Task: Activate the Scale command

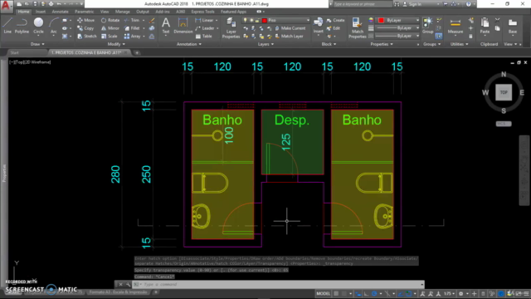Action: pos(109,36)
